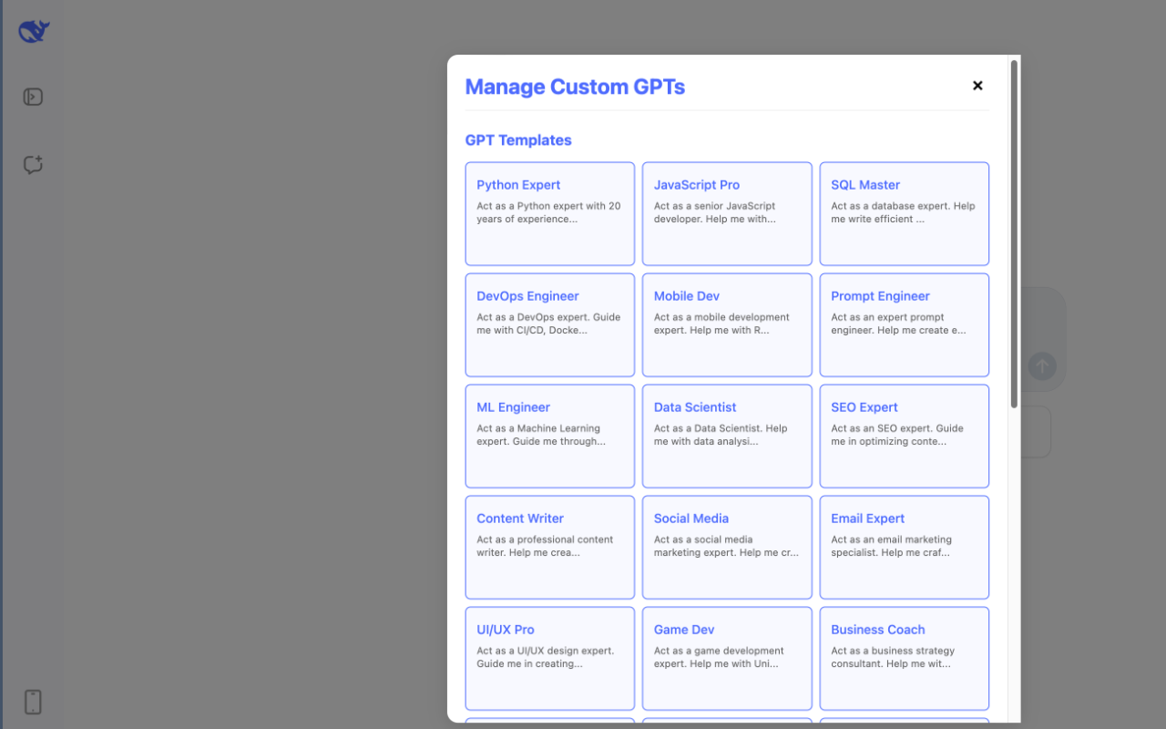Click the dialog scrollbar track
The image size is (1166, 729).
[1013, 547]
